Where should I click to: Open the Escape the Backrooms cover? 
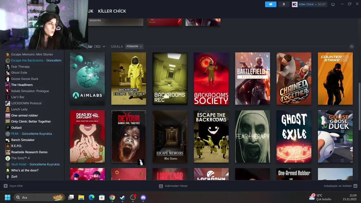click(211, 136)
